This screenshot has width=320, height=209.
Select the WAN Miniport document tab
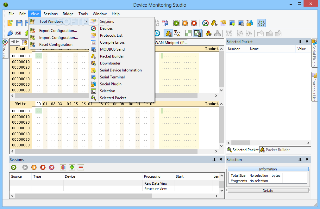pos(171,42)
